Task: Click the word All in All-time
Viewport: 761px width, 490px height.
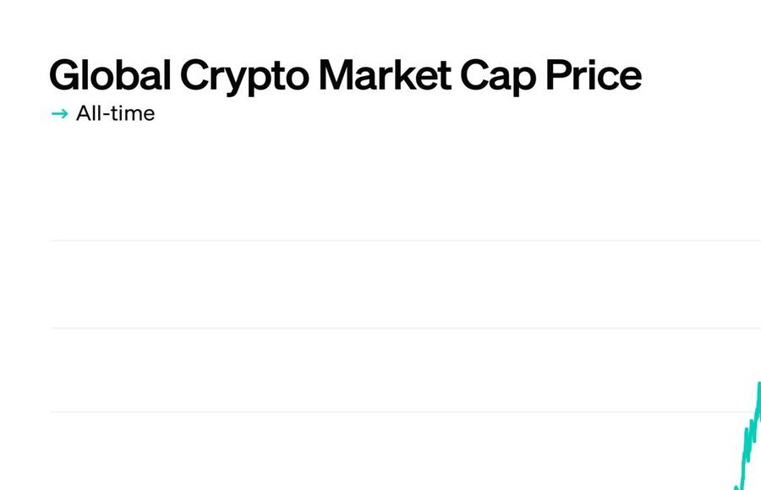Action: [x=89, y=113]
